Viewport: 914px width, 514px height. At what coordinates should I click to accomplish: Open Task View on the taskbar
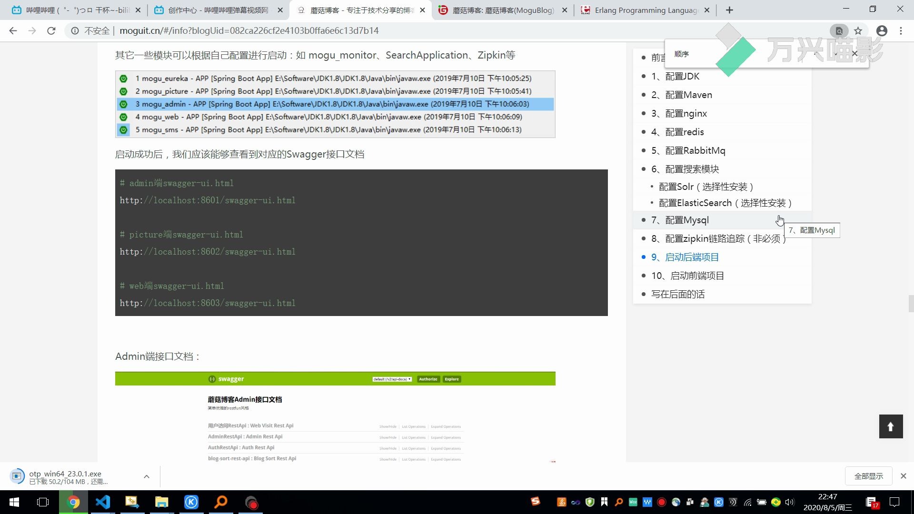click(43, 502)
